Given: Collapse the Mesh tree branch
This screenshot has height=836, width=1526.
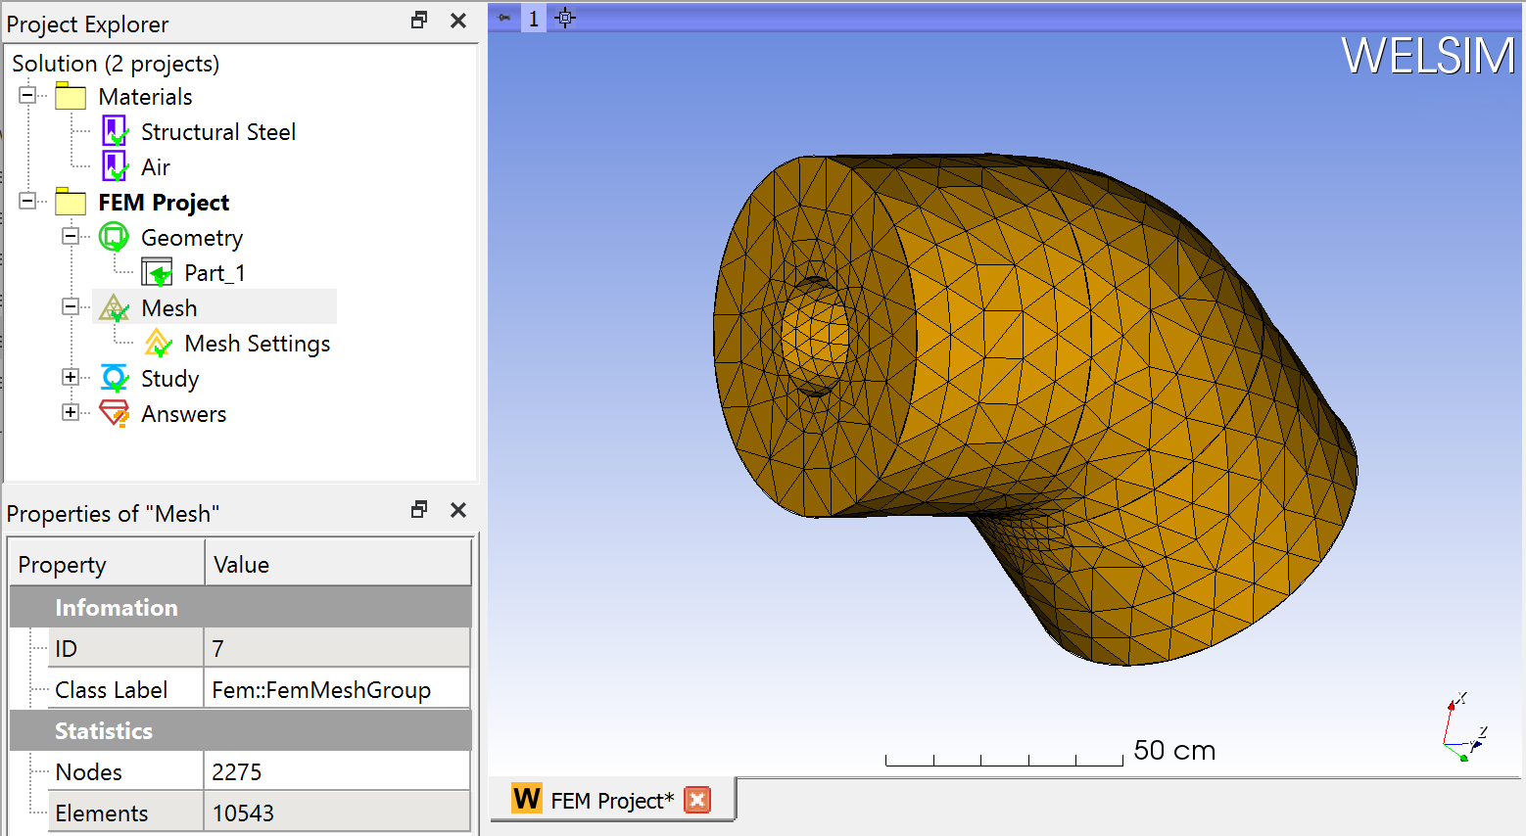Looking at the screenshot, I should 71,306.
